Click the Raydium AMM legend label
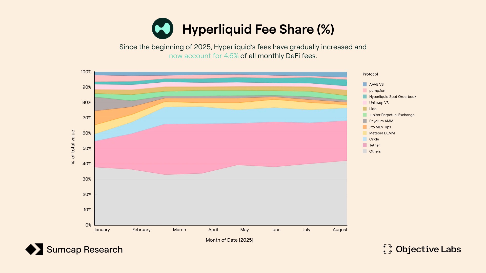This screenshot has height=273, width=486. [381, 121]
